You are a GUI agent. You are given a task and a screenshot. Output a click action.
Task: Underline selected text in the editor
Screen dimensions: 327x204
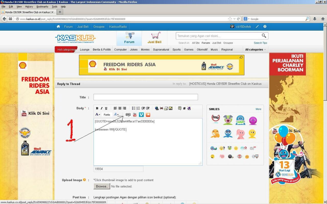click(106, 108)
